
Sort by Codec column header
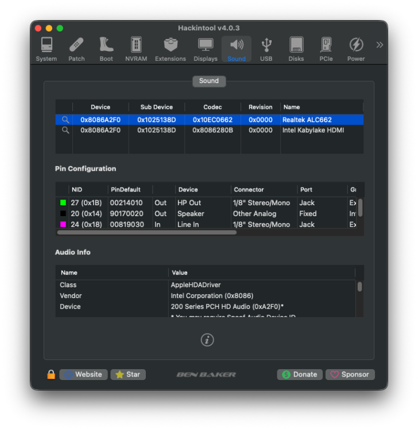(212, 107)
